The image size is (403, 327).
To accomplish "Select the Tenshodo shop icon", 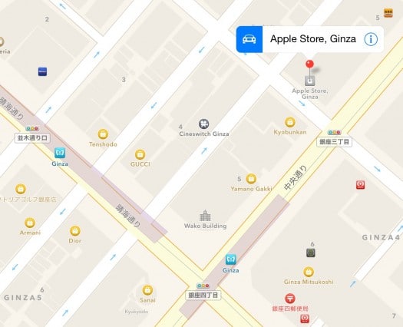I will click(103, 134).
